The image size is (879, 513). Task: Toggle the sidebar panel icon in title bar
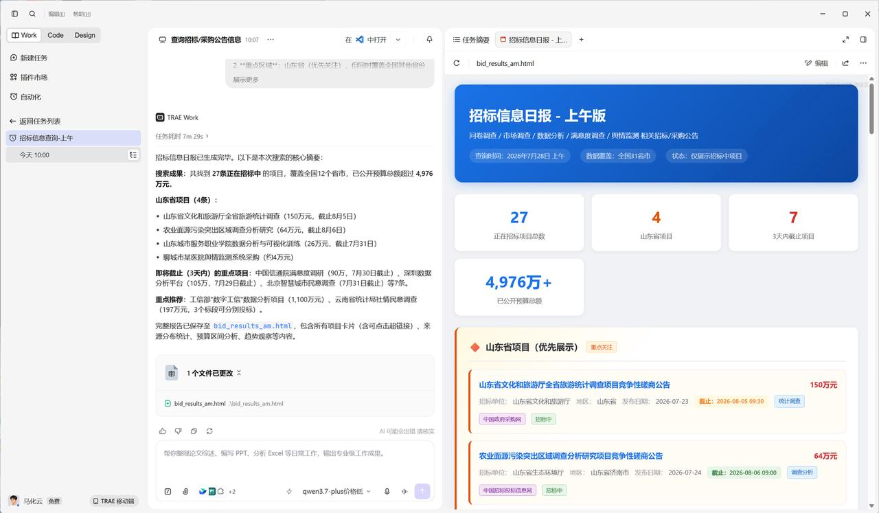click(x=14, y=14)
